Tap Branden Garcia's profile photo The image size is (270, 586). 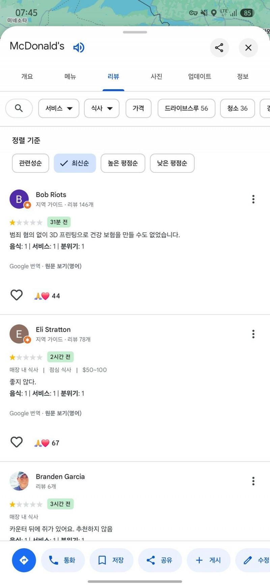click(x=19, y=481)
